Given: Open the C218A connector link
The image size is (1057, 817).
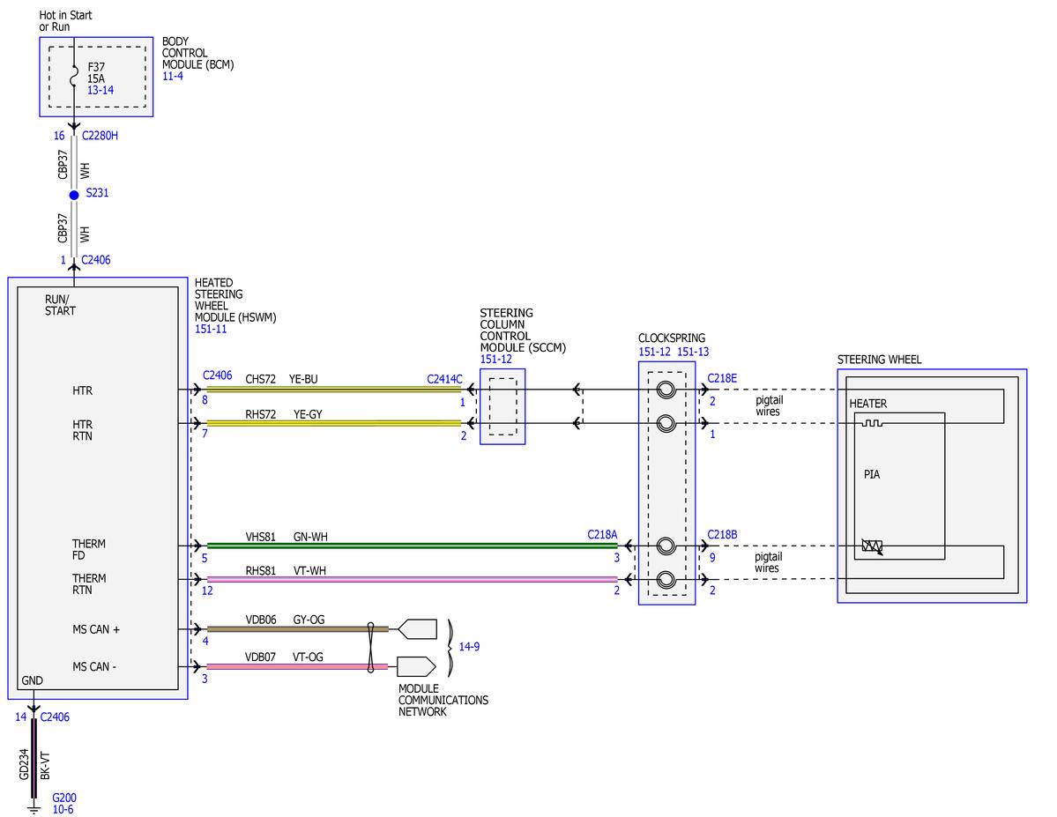Looking at the screenshot, I should point(602,535).
